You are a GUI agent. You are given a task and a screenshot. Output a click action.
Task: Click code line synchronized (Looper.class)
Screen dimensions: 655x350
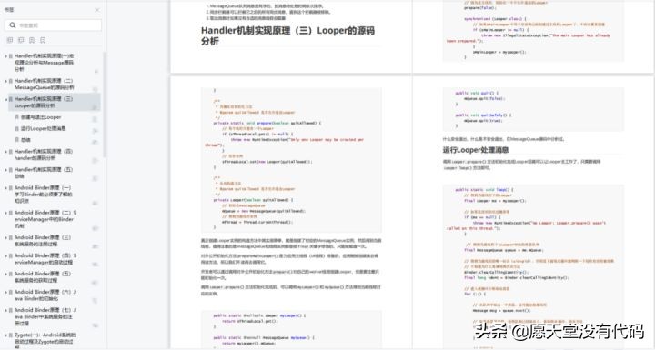click(496, 19)
